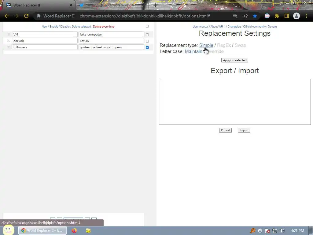Open the volume speaker tray icon

[x=282, y=231]
